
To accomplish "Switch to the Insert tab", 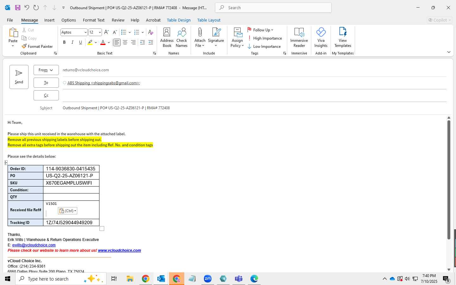I will (x=49, y=20).
